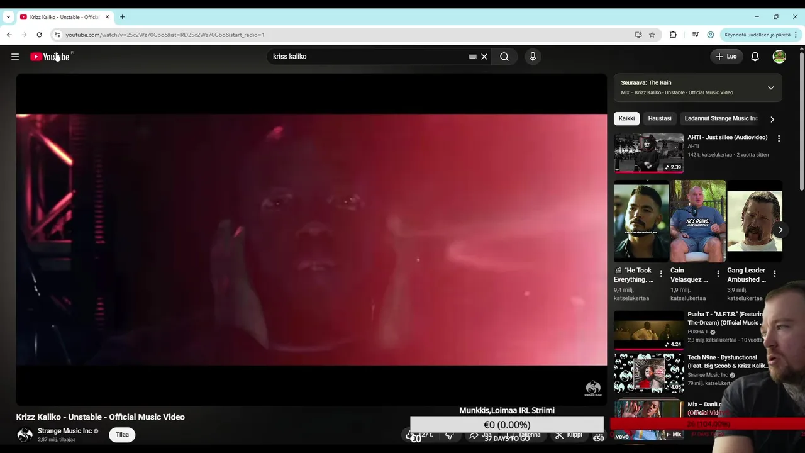The image size is (805, 453).
Task: Expand the Seuraava: The Rain mix panel
Action: [x=770, y=87]
